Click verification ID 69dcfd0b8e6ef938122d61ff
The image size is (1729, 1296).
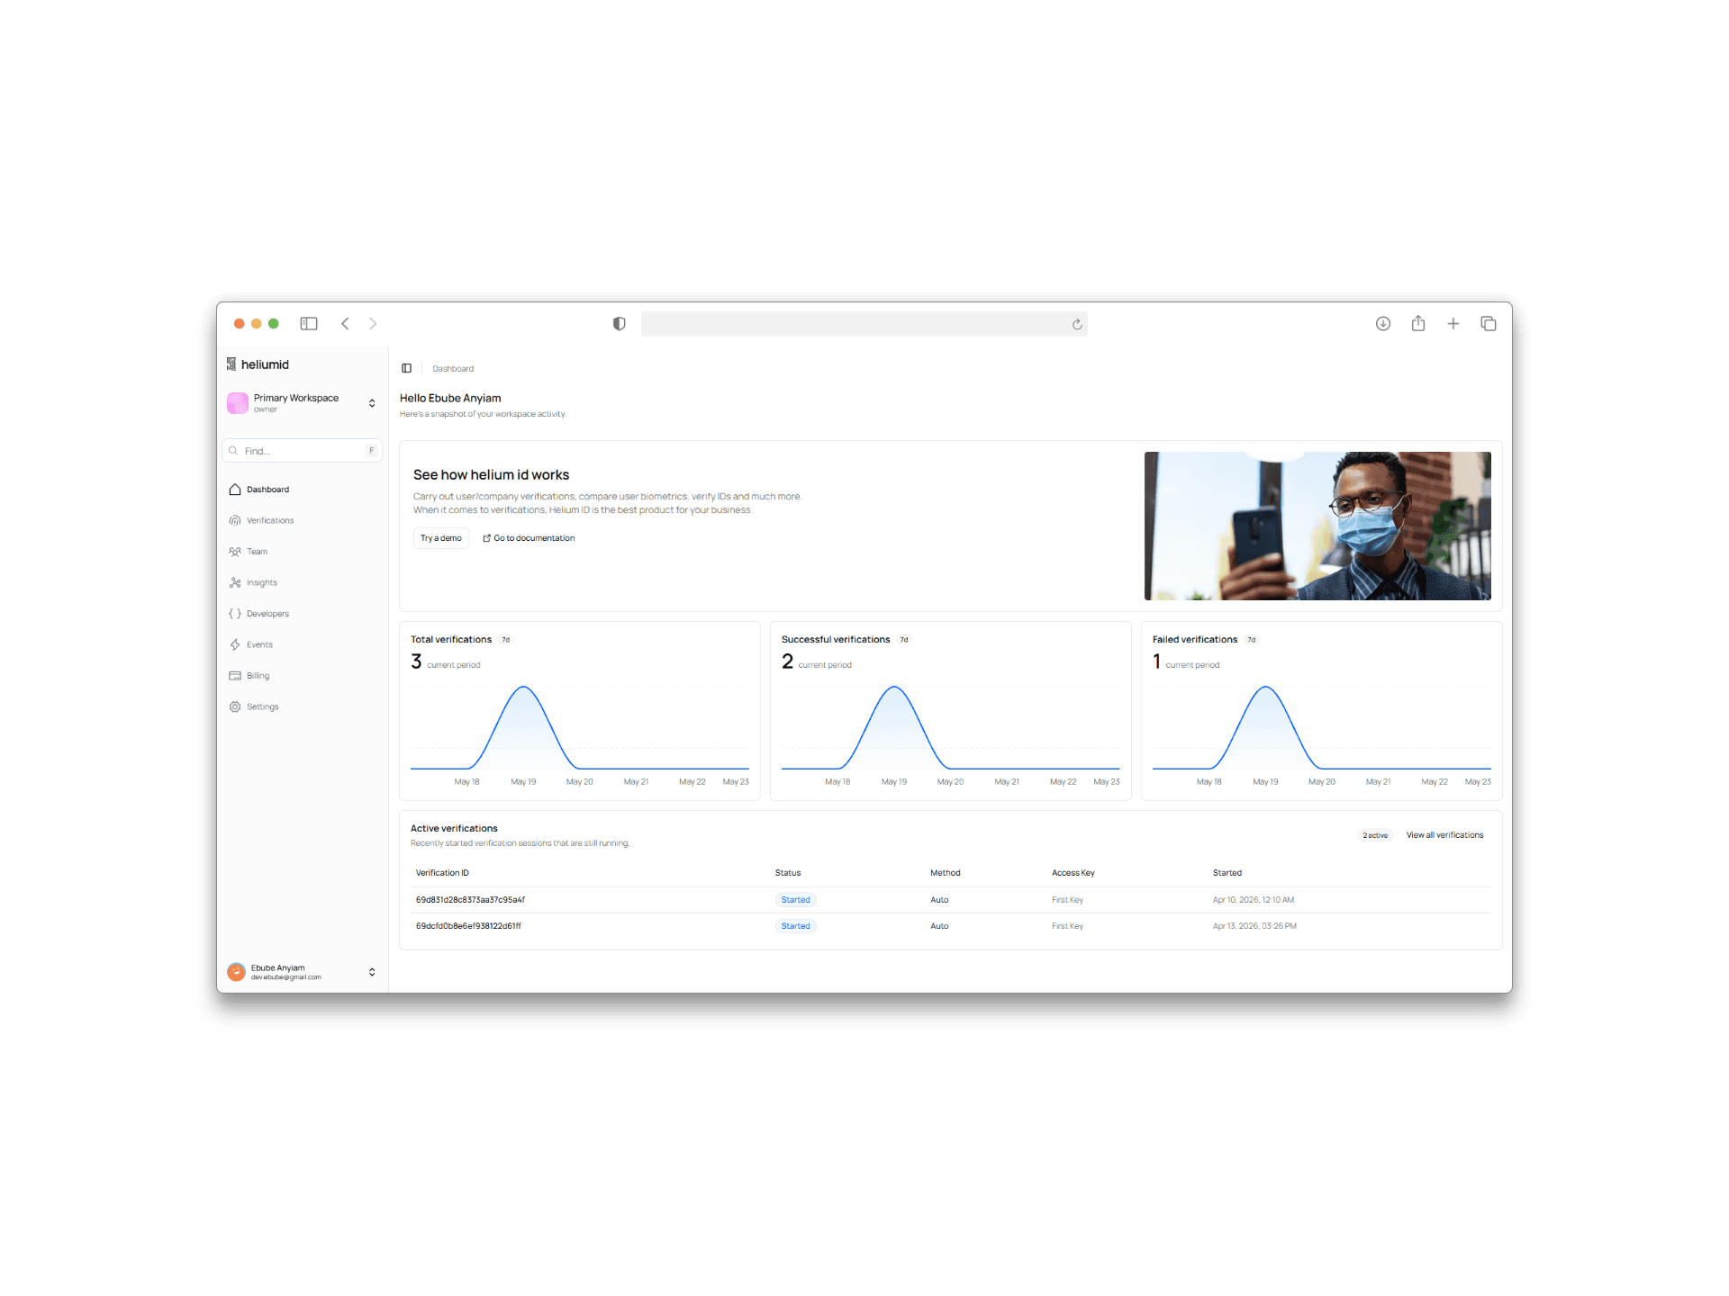click(x=468, y=926)
